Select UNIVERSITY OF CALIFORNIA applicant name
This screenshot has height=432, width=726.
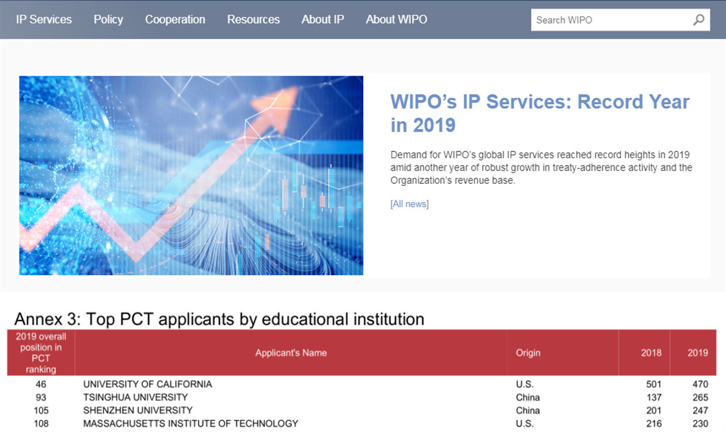[x=148, y=384]
